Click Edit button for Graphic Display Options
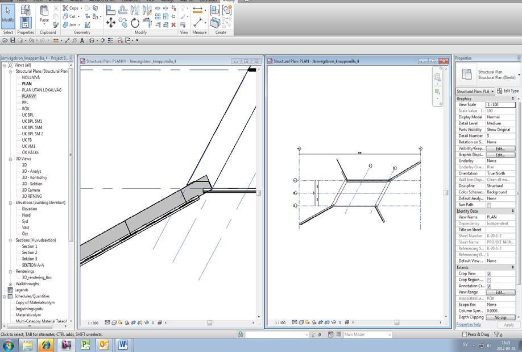Viewport: 522px width, 352px height. 500,155
